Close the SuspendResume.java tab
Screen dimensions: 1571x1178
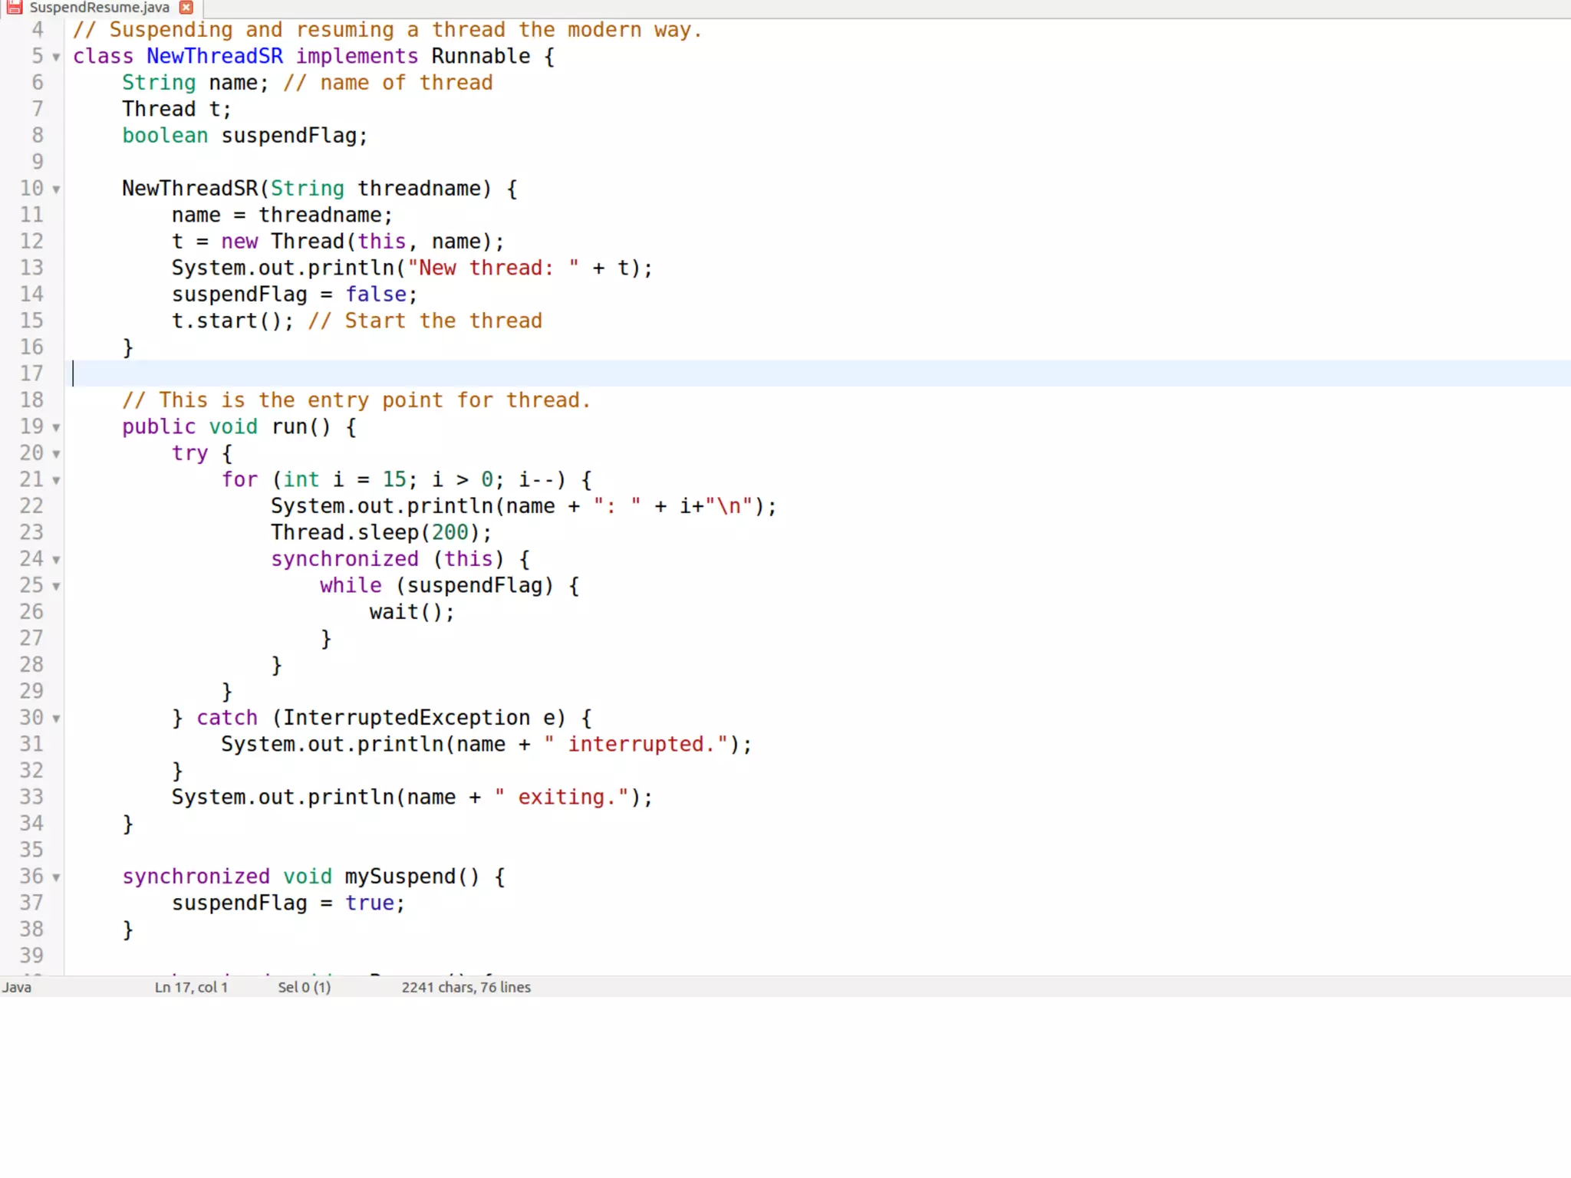click(x=186, y=8)
